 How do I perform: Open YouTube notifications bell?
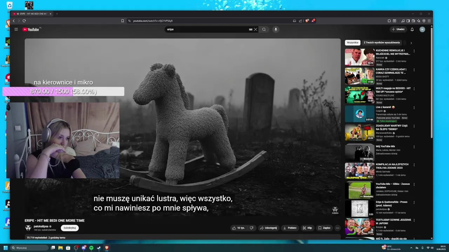[412, 29]
